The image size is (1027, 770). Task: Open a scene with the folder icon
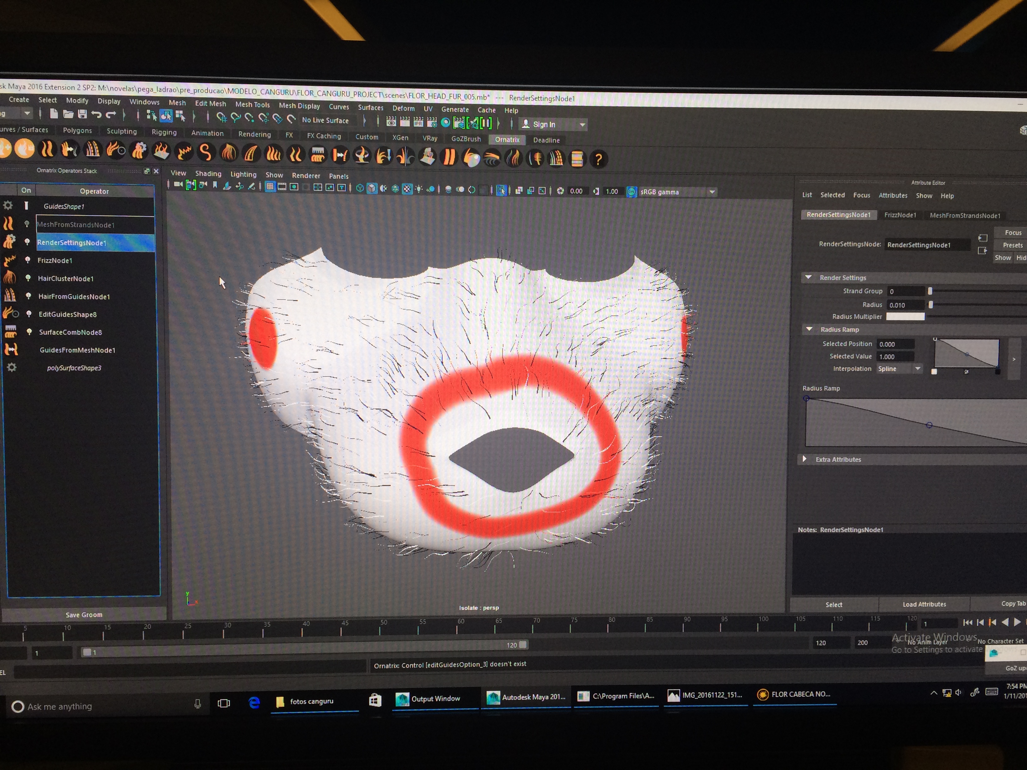coord(68,114)
